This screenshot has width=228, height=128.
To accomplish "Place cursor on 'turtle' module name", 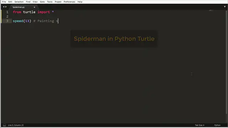I will 29,12.
